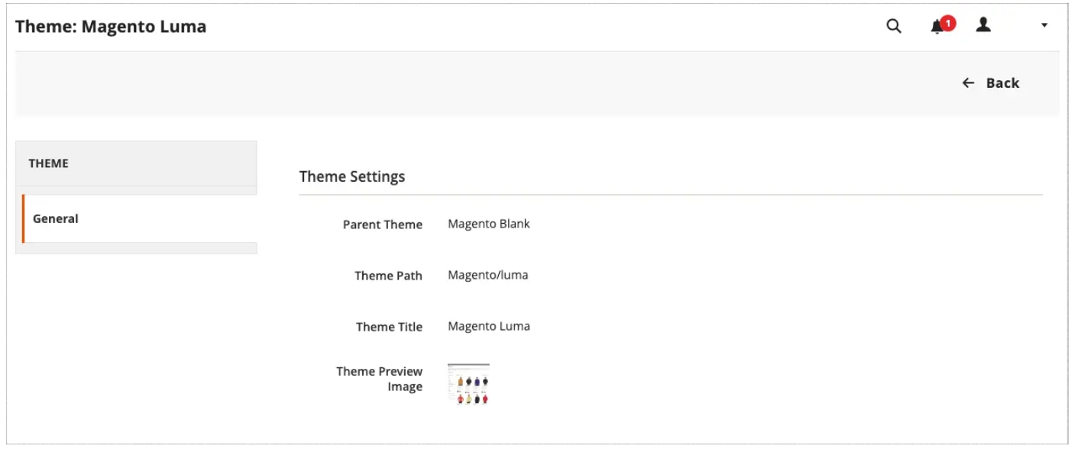This screenshot has width=1078, height=449.
Task: Open the Theme Preview Image thumbnail
Action: coord(468,384)
